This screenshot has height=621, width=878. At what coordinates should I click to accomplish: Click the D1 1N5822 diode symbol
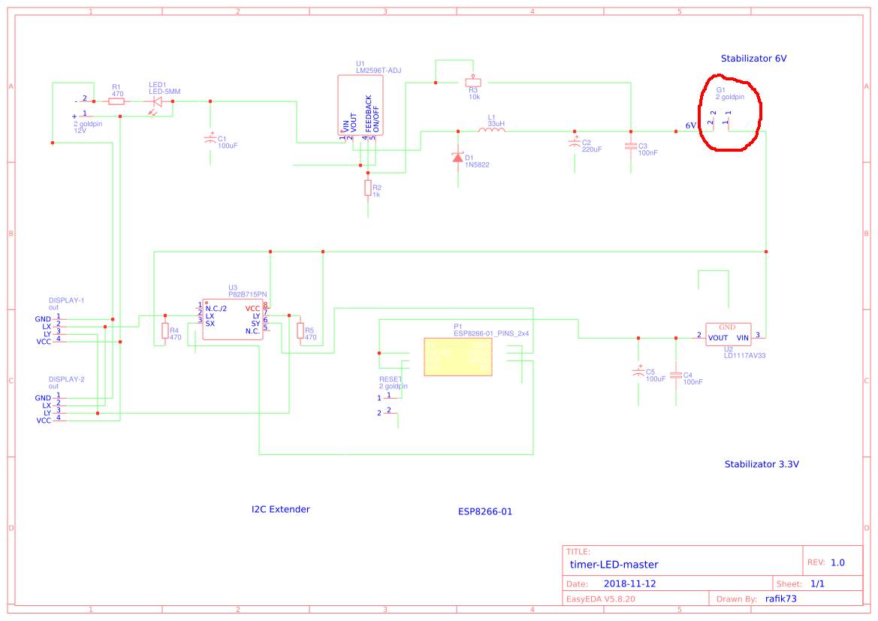[x=457, y=157]
